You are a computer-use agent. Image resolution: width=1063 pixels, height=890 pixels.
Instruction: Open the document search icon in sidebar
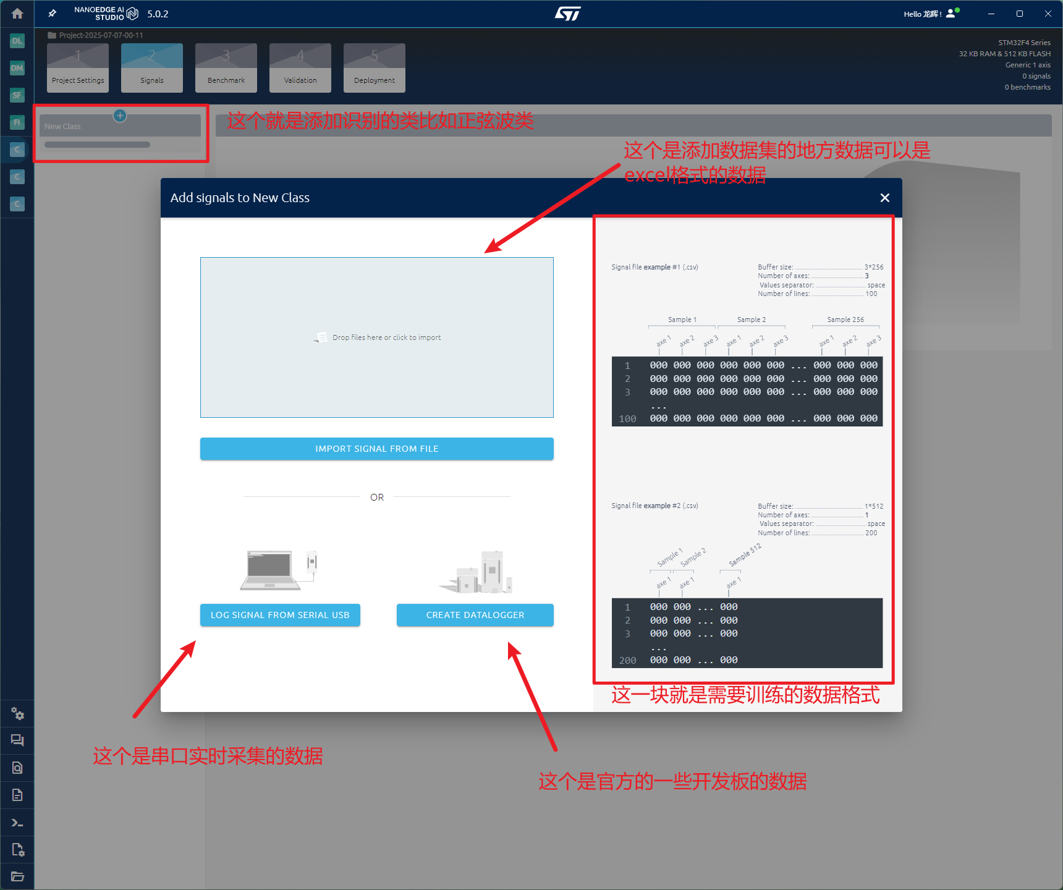17,768
